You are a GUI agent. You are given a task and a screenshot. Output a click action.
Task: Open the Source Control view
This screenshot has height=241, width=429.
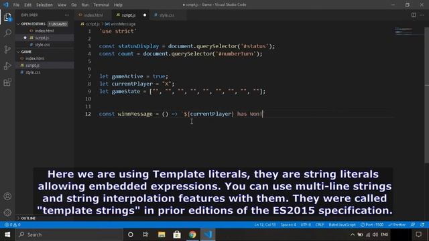coord(7,50)
